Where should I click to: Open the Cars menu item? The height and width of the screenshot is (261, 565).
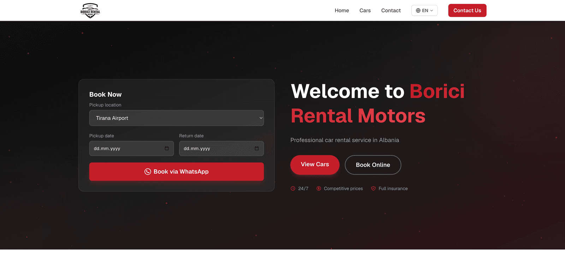click(x=365, y=11)
